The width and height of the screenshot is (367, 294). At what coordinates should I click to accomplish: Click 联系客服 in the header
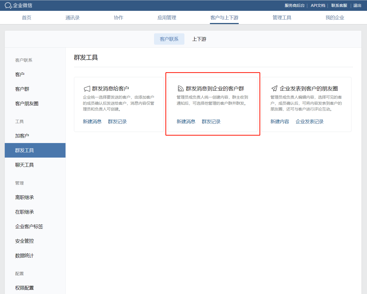click(339, 5)
